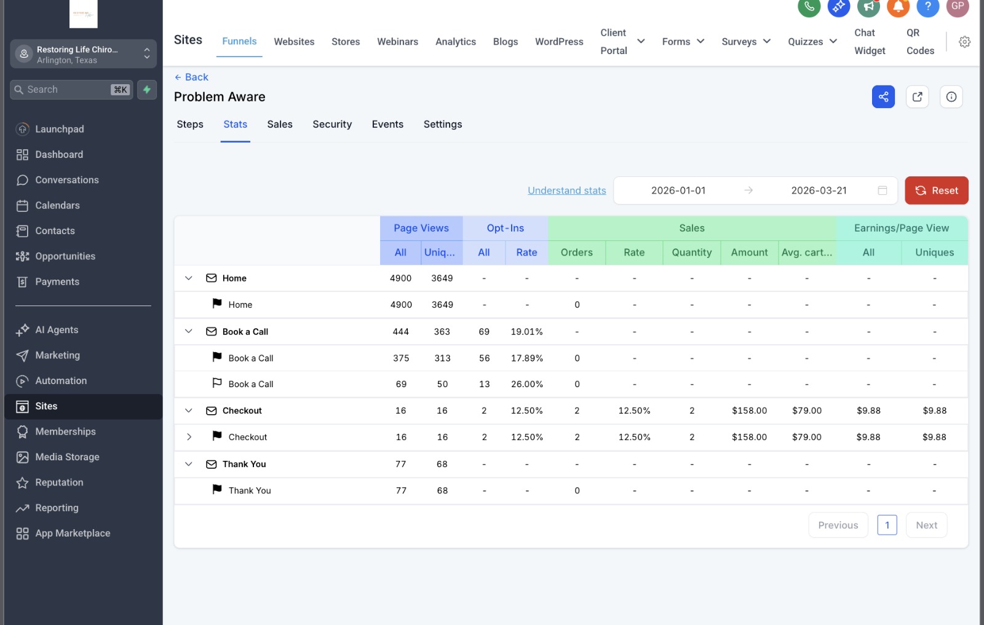984x625 pixels.
Task: Switch to the Sales tab
Action: (x=280, y=124)
